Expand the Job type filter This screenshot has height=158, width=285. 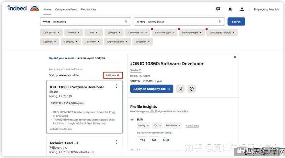coord(114,33)
